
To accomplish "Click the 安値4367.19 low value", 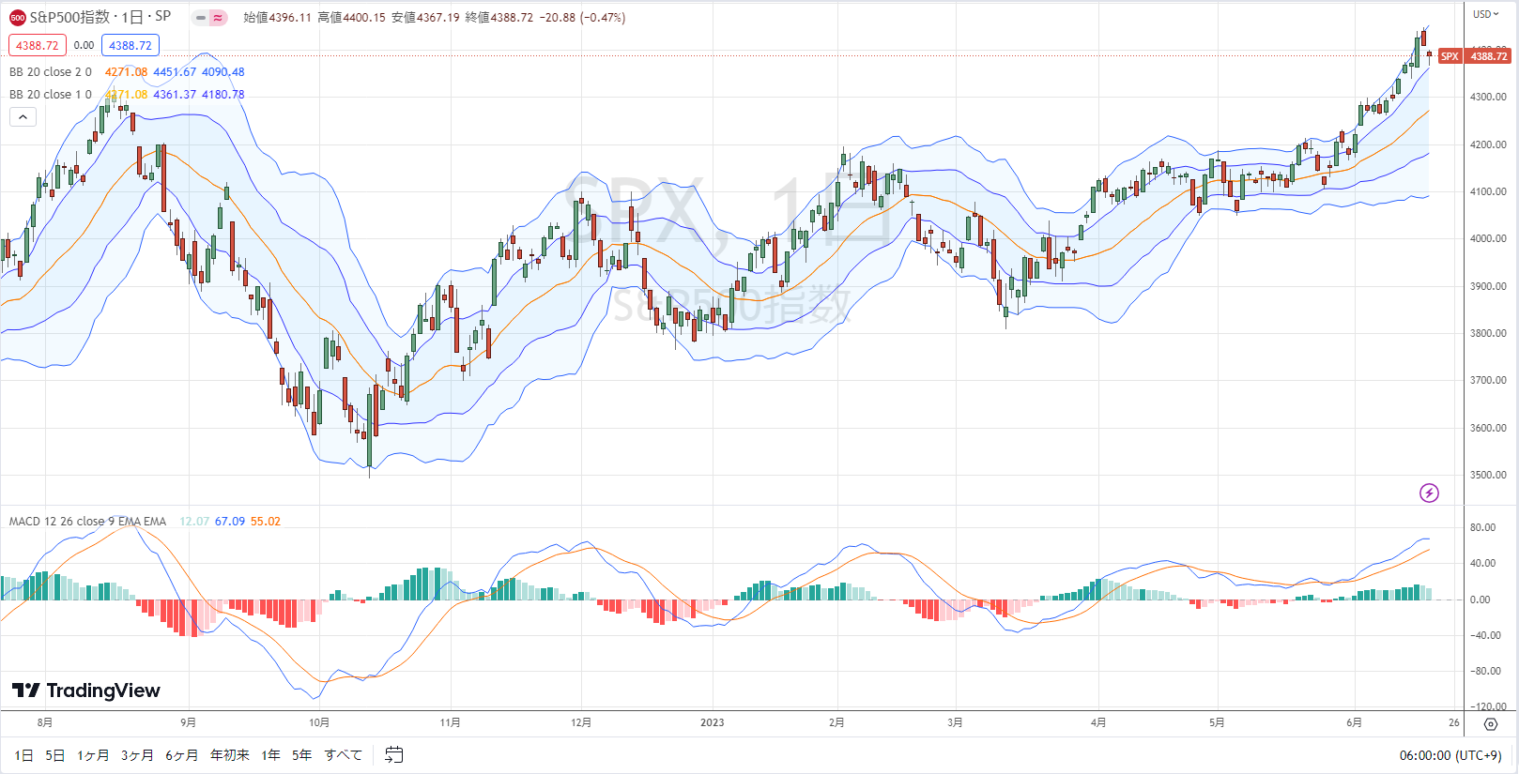I will click(x=425, y=18).
